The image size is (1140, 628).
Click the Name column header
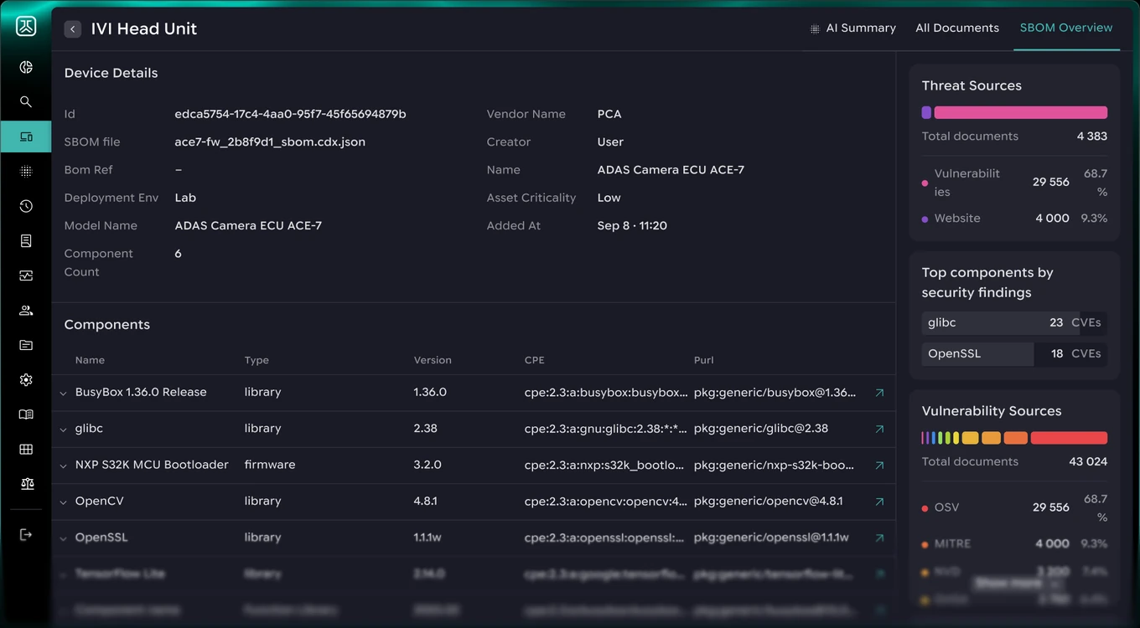tap(90, 360)
